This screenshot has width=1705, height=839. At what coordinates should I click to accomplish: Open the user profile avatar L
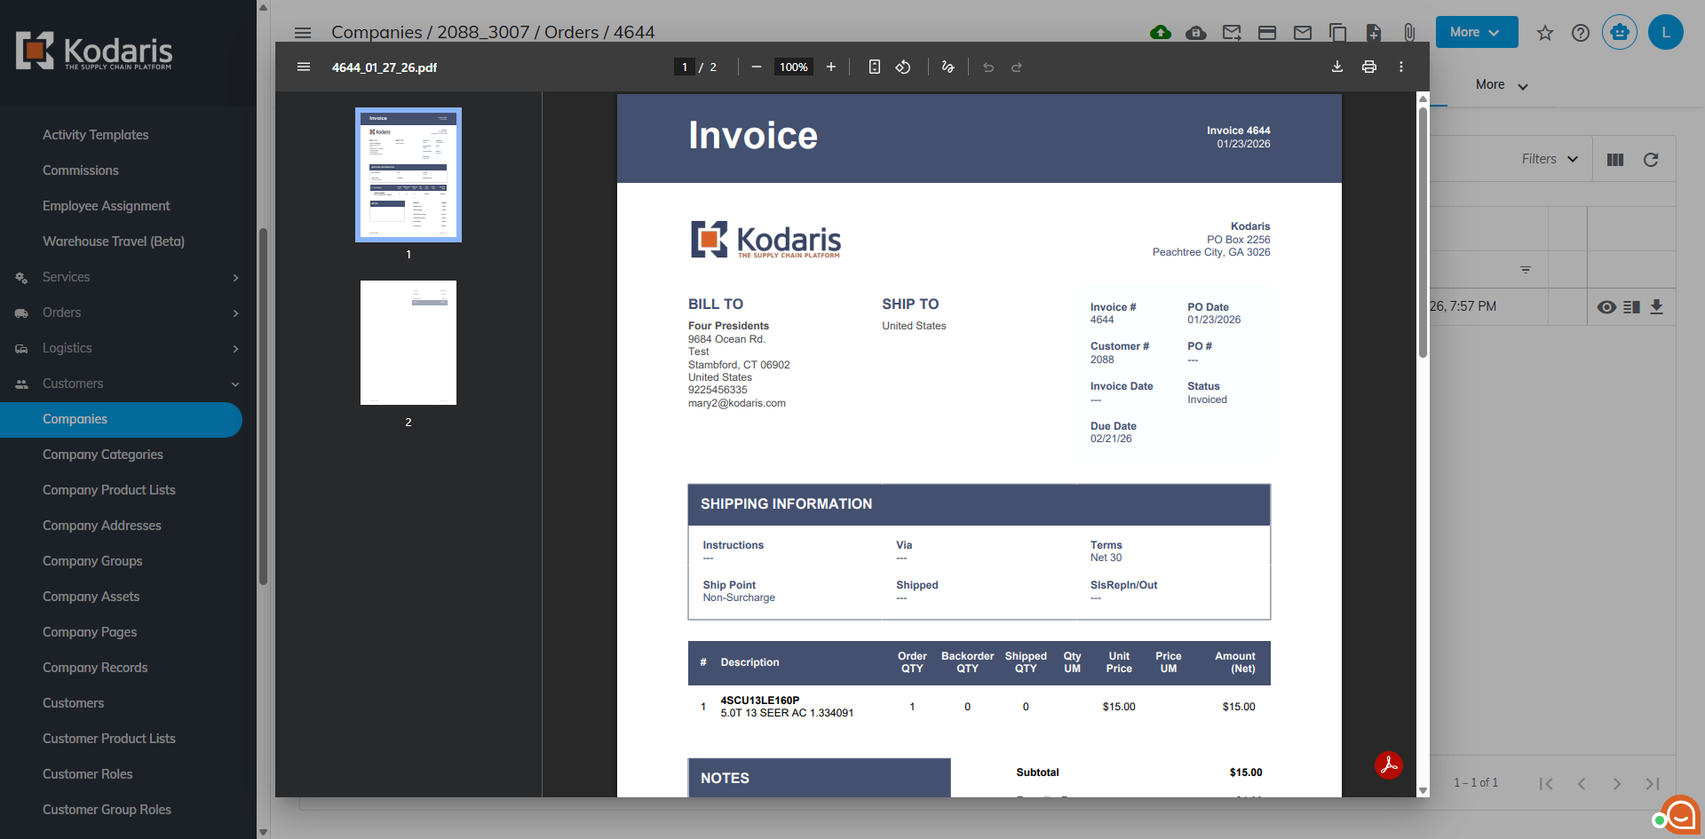[x=1666, y=32]
